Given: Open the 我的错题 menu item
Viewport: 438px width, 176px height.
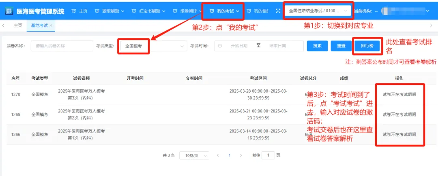Looking at the screenshot, I should pyautogui.click(x=257, y=11).
